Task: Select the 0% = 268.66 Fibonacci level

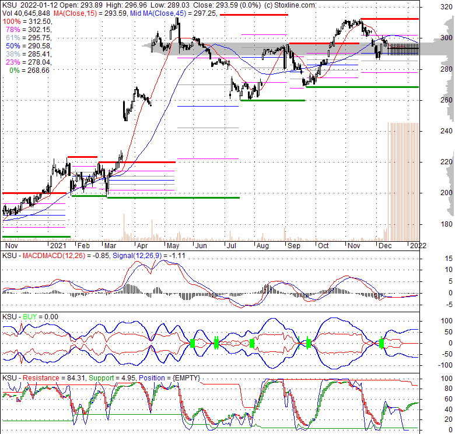Action: 29,70
